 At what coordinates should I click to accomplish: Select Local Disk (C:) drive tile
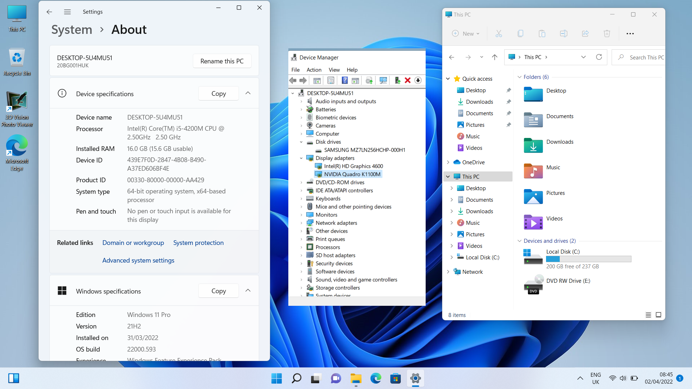point(577,259)
